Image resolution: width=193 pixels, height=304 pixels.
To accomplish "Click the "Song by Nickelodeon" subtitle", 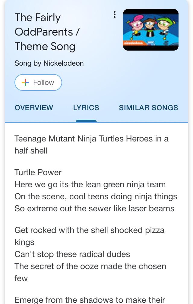I will (49, 63).
